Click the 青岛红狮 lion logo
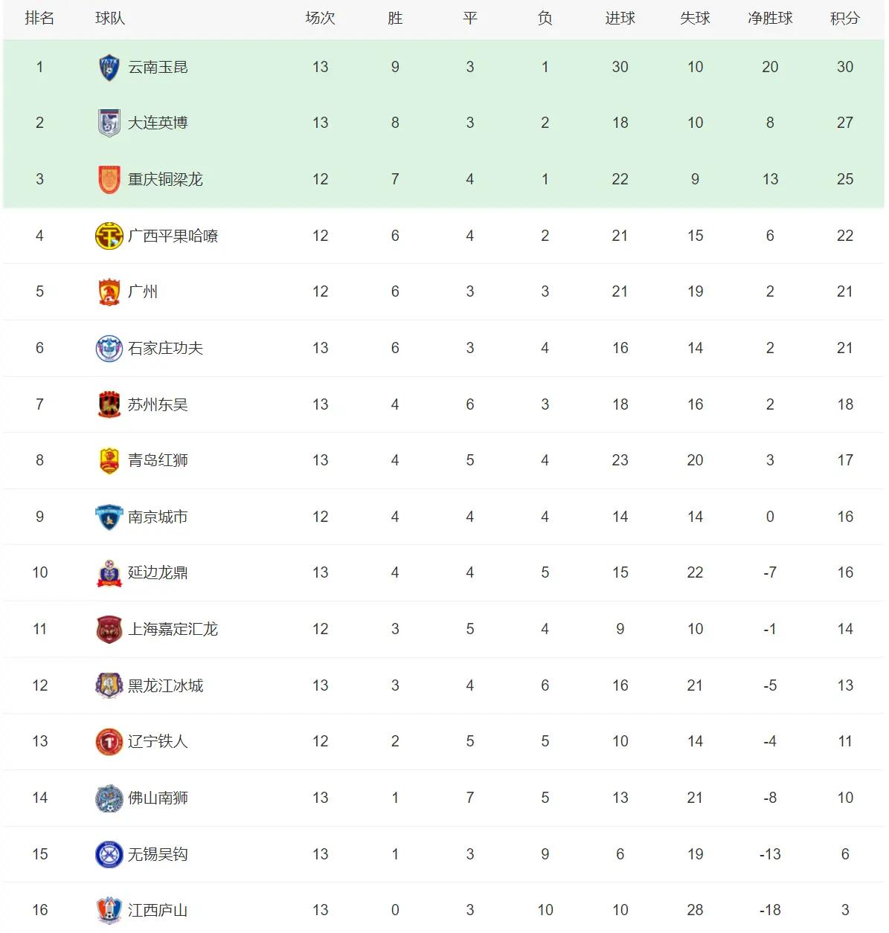 (x=109, y=461)
